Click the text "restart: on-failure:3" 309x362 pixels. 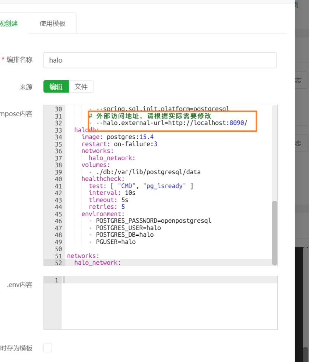[x=119, y=144]
